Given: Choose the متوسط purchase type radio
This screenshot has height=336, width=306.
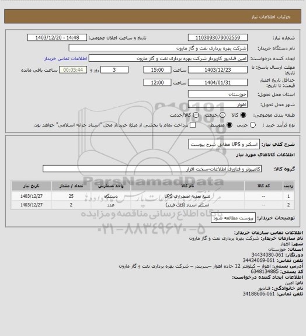Looking at the screenshot, I should pyautogui.click(x=229, y=125).
